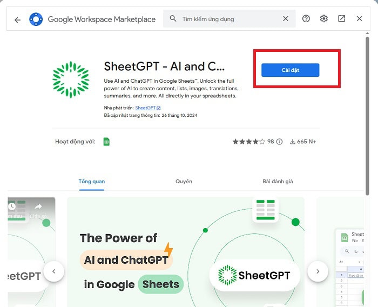Click the Google Workspace Marketplace logo
378x307 pixels.
pyautogui.click(x=36, y=19)
